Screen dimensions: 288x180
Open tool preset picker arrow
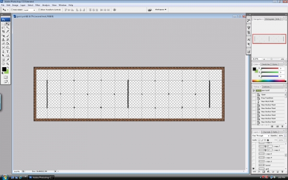point(8,10)
